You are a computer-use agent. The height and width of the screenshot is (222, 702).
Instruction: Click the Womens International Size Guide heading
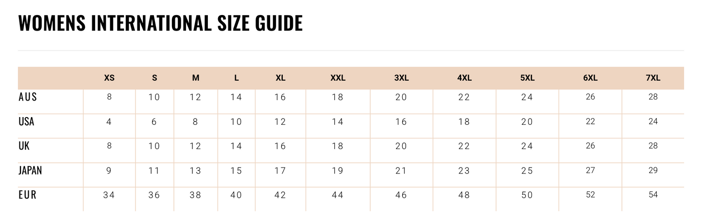[x=160, y=23]
